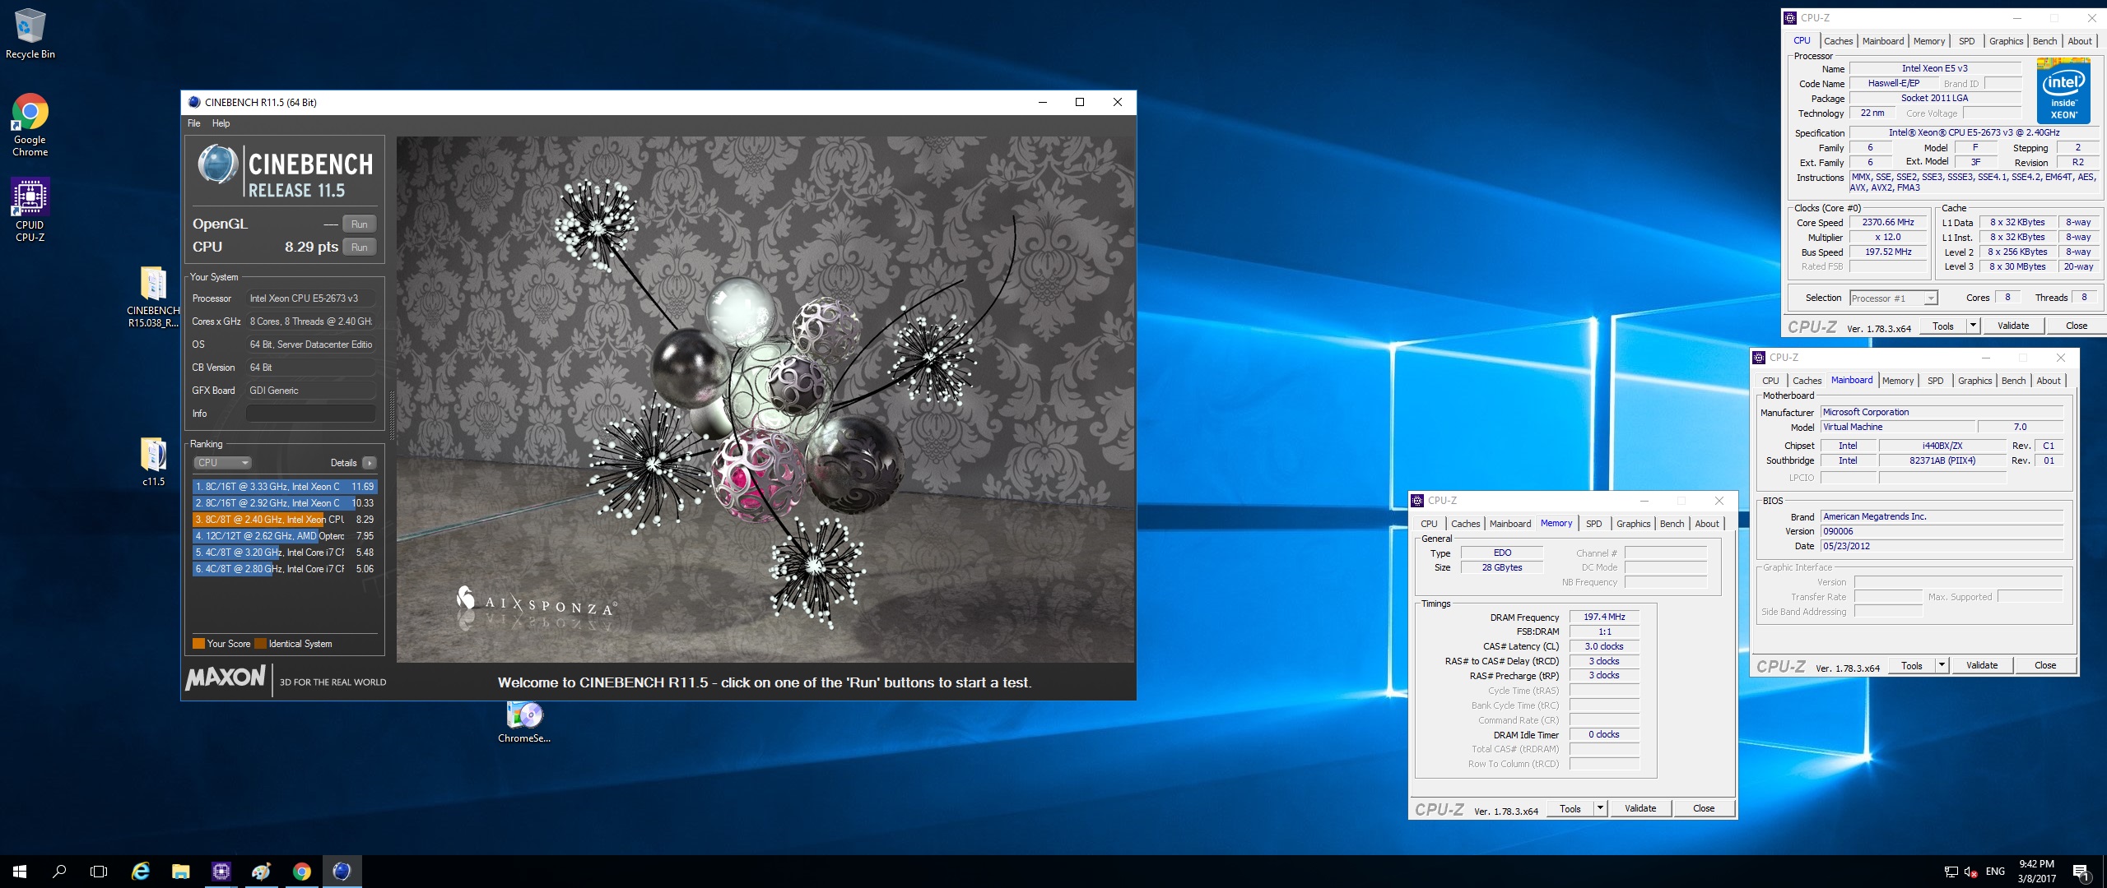Image resolution: width=2107 pixels, height=888 pixels.
Task: Click ENG language indicator in tray
Action: pyautogui.click(x=1995, y=872)
